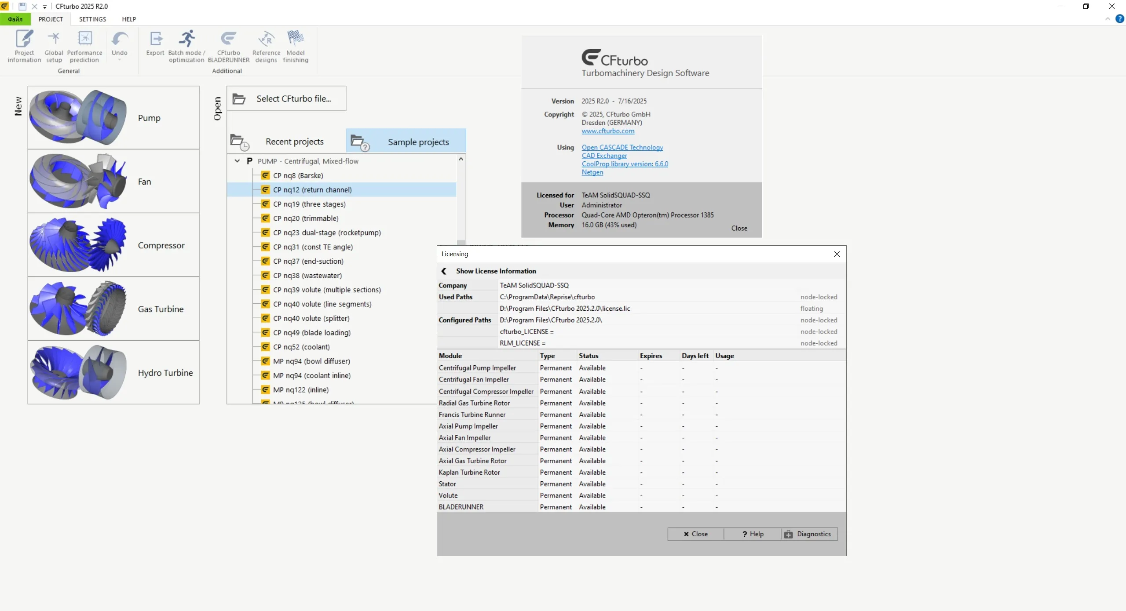
Task: Click the Diagnostics button
Action: [x=809, y=534]
